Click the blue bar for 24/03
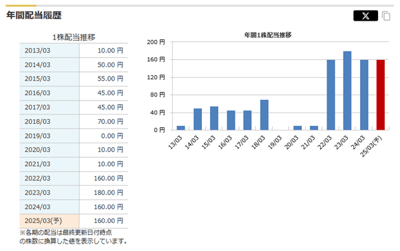 point(364,95)
